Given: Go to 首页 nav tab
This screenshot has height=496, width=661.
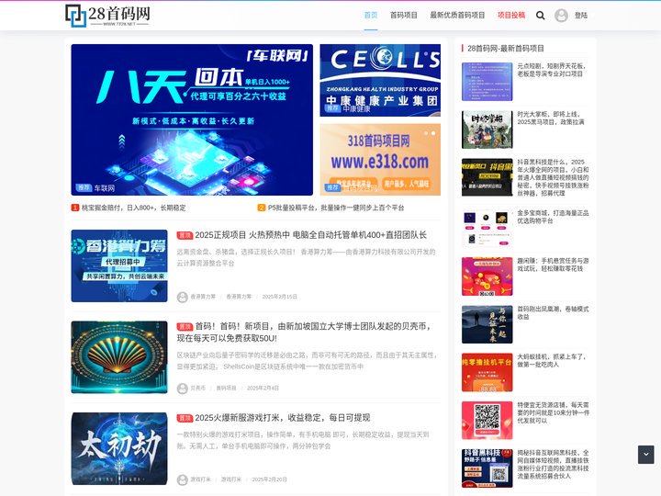Looking at the screenshot, I should [x=371, y=16].
